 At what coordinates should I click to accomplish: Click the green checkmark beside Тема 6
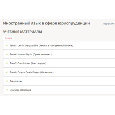(x=7, y=54)
